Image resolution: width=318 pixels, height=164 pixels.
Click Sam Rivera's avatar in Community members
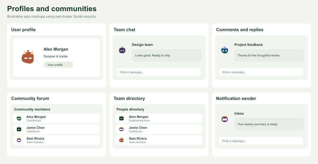(19, 140)
